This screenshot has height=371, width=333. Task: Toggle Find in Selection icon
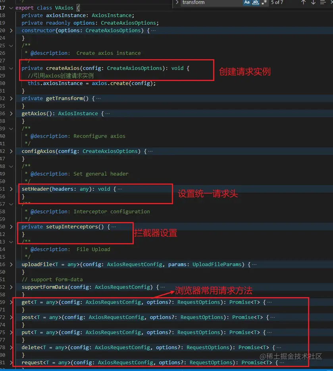[x=323, y=2]
